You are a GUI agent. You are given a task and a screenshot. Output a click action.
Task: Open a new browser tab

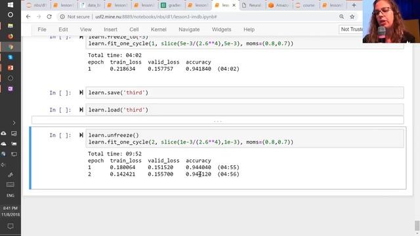tap(354, 5)
